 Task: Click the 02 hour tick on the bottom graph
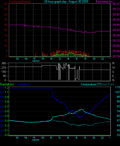click(x=17, y=138)
